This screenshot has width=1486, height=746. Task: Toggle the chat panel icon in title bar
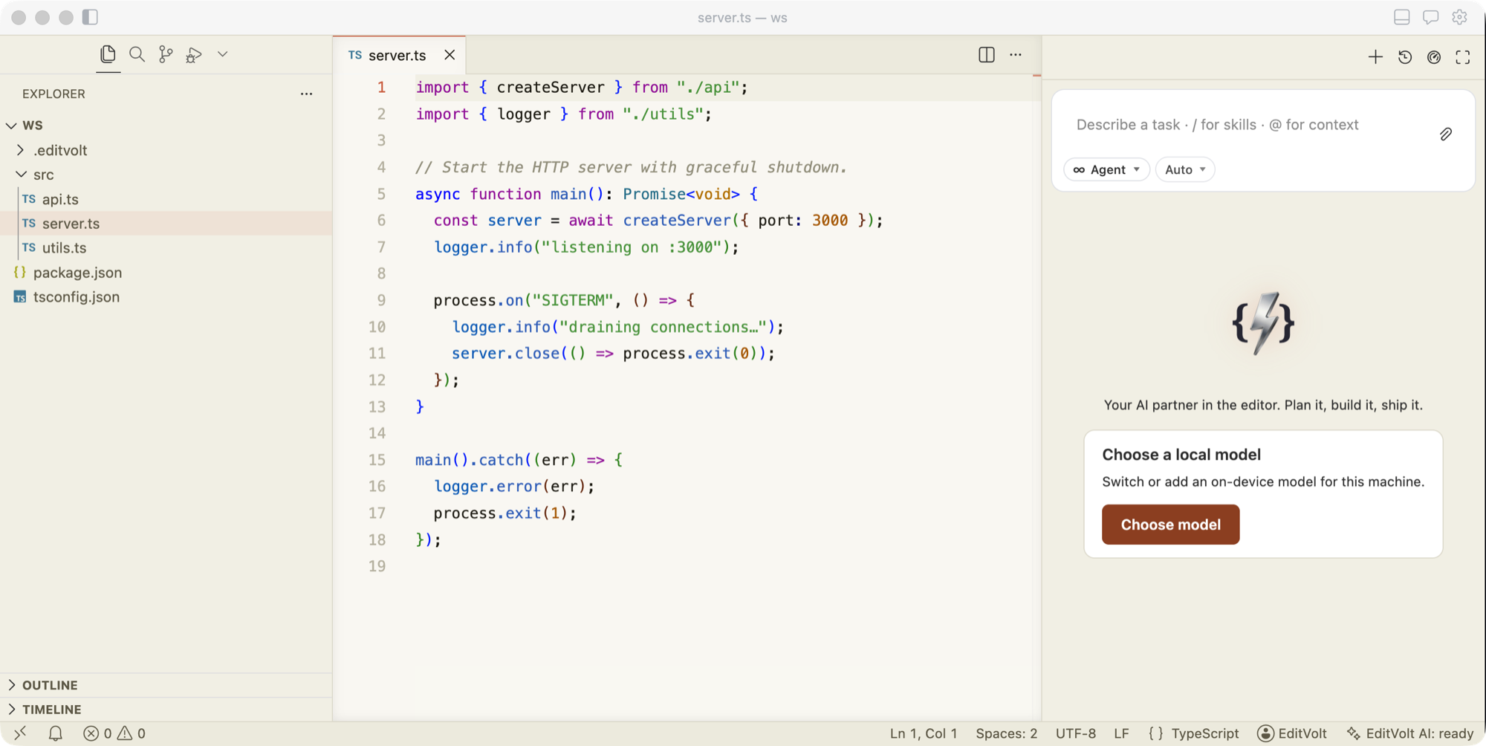pyautogui.click(x=1430, y=17)
